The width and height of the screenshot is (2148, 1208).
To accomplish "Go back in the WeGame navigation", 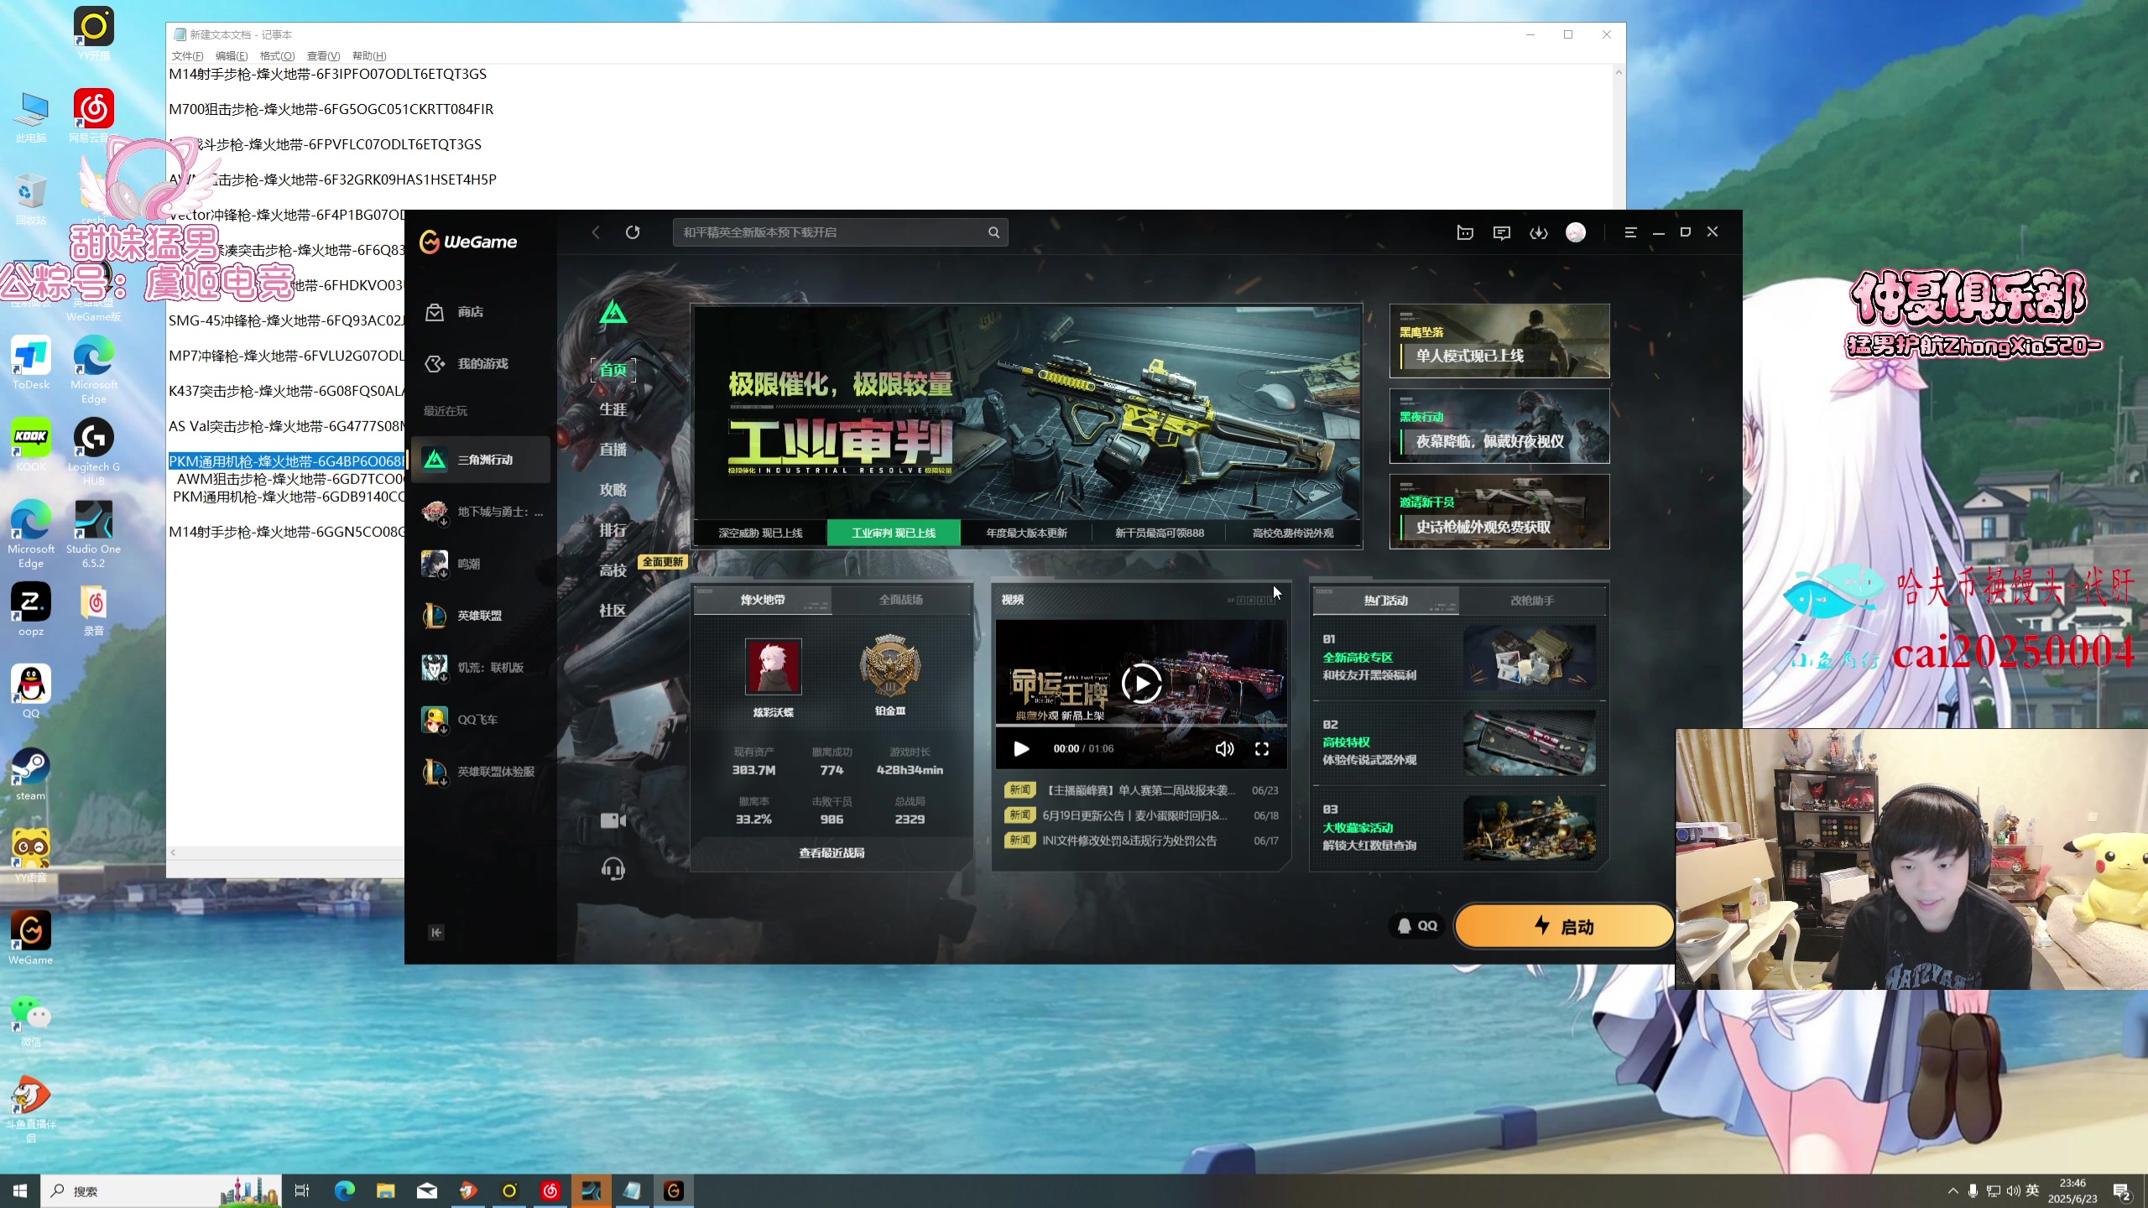I will 596,232.
